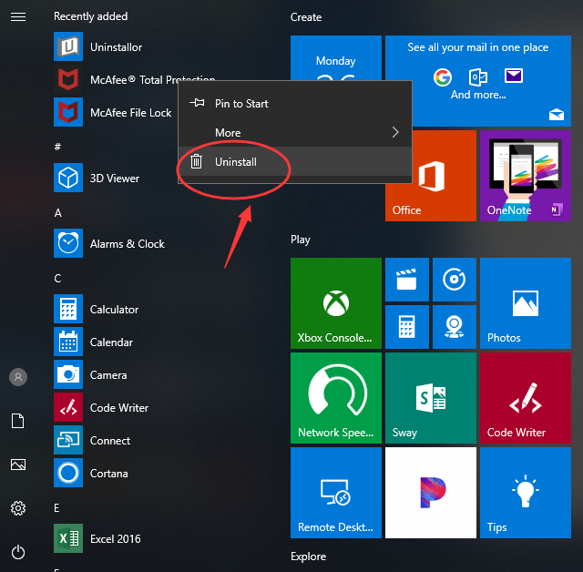
Task: Open the OneNote tile
Action: tap(526, 176)
